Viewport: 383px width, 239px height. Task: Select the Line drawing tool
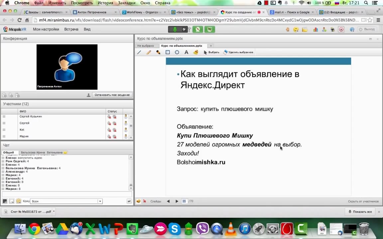tap(139, 52)
